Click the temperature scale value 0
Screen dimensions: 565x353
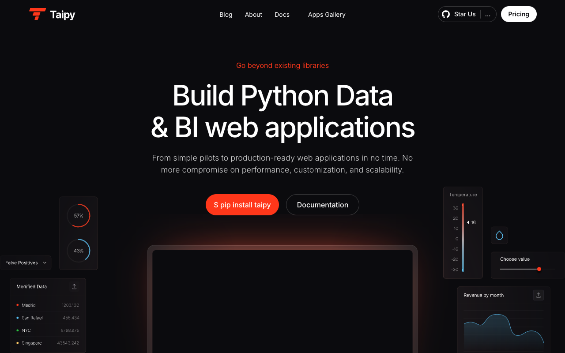[x=457, y=239]
